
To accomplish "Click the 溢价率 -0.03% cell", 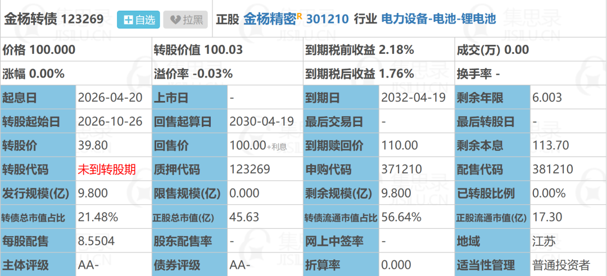I will pyautogui.click(x=227, y=73).
